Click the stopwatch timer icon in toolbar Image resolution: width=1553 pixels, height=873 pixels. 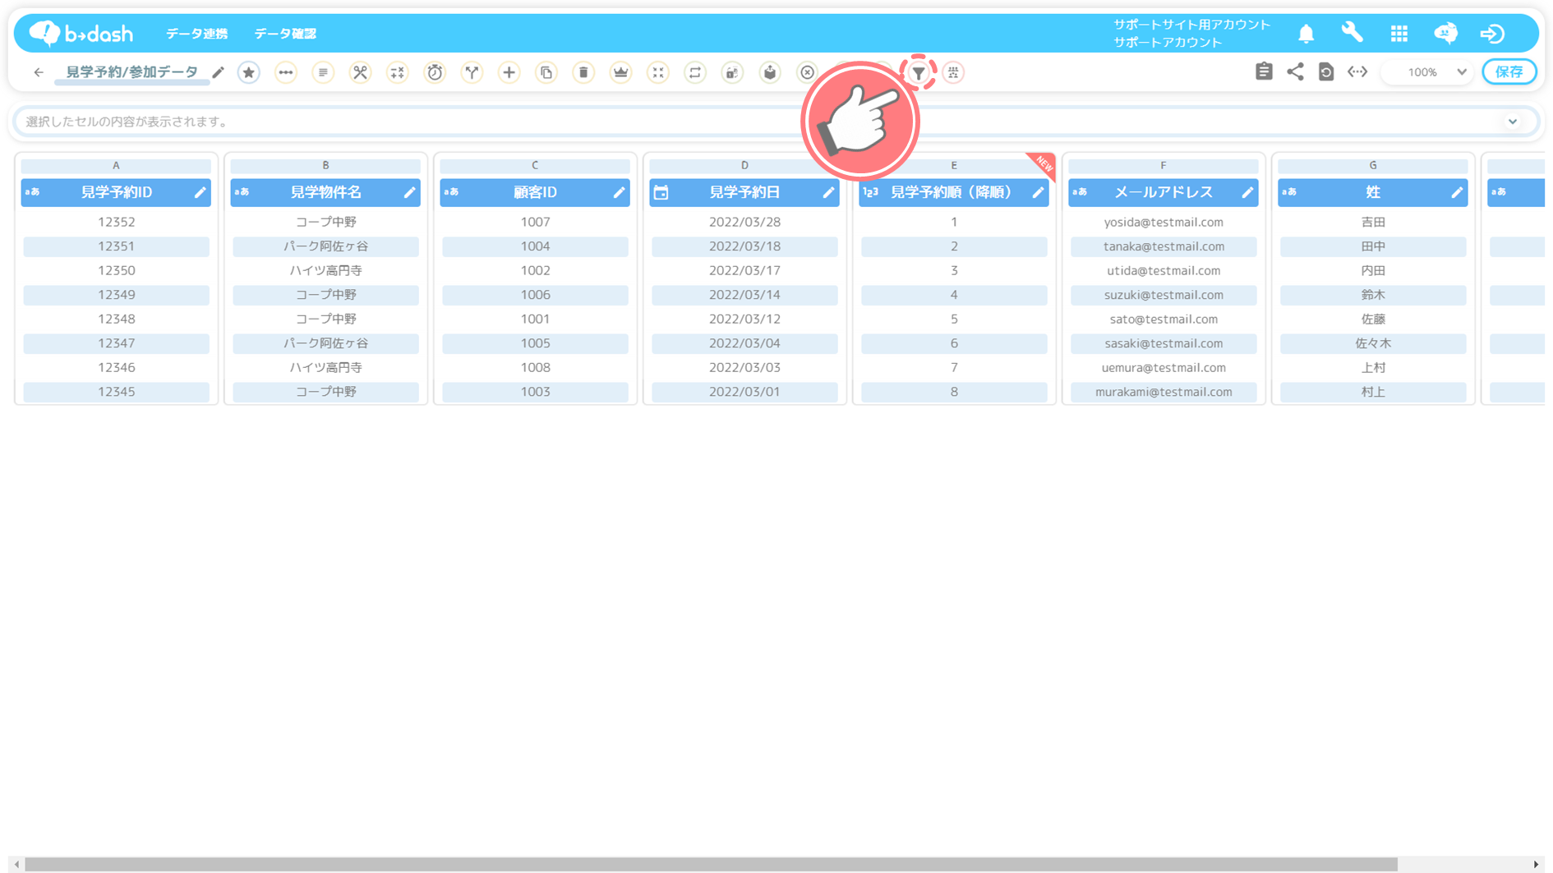tap(435, 73)
